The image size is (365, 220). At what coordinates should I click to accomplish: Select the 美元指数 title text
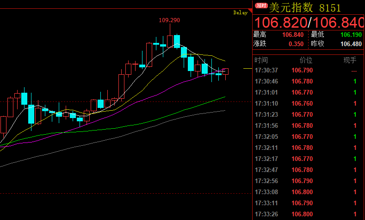(x=291, y=7)
